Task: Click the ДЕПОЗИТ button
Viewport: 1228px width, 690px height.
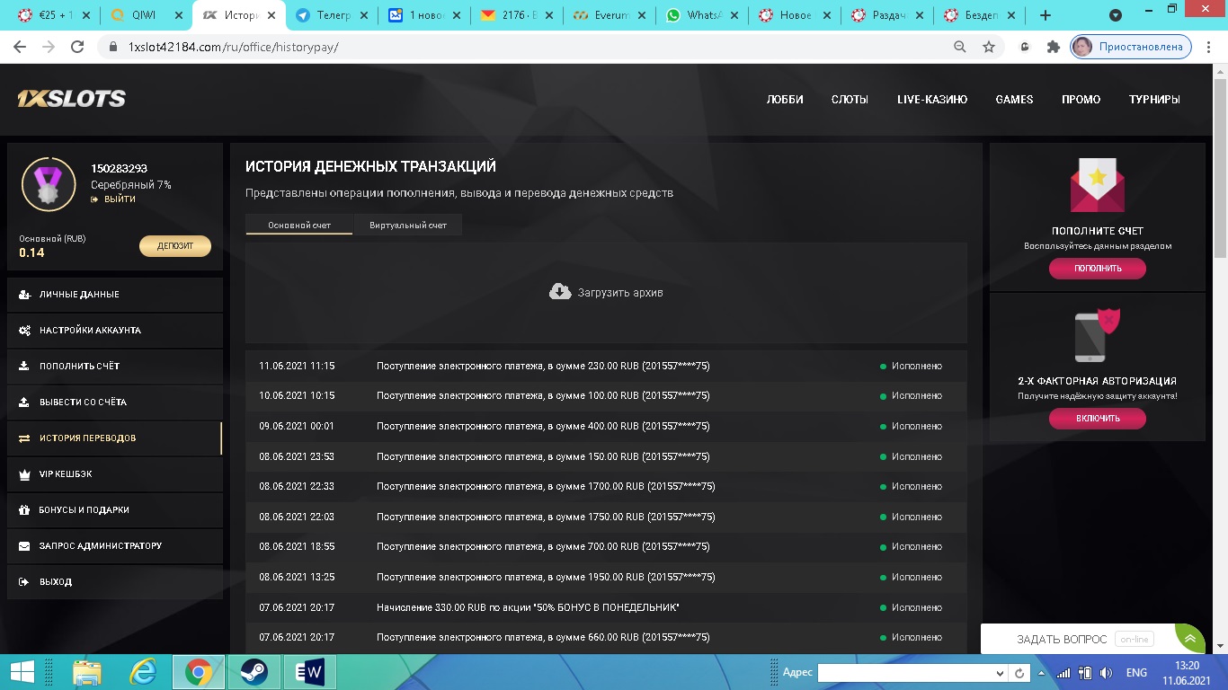Action: pos(175,246)
